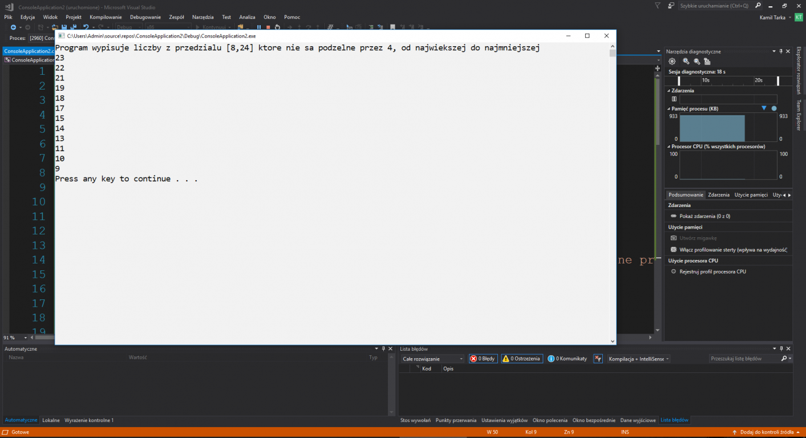Viewport: 806px width, 438px height.
Task: Reset zoom in diagnostic tools panel
Action: (x=707, y=61)
